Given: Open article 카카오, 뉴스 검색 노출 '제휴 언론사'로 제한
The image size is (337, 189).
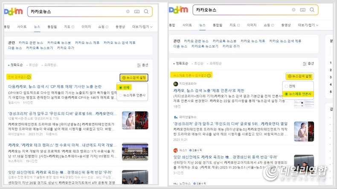Looking at the screenshot, I should pyautogui.click(x=209, y=91).
